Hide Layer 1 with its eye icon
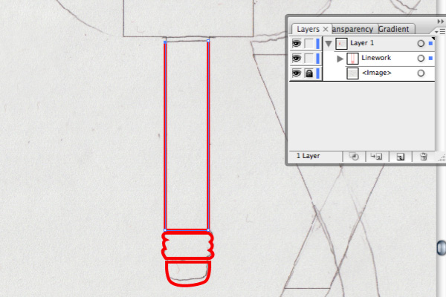The image size is (446, 297). (297, 44)
